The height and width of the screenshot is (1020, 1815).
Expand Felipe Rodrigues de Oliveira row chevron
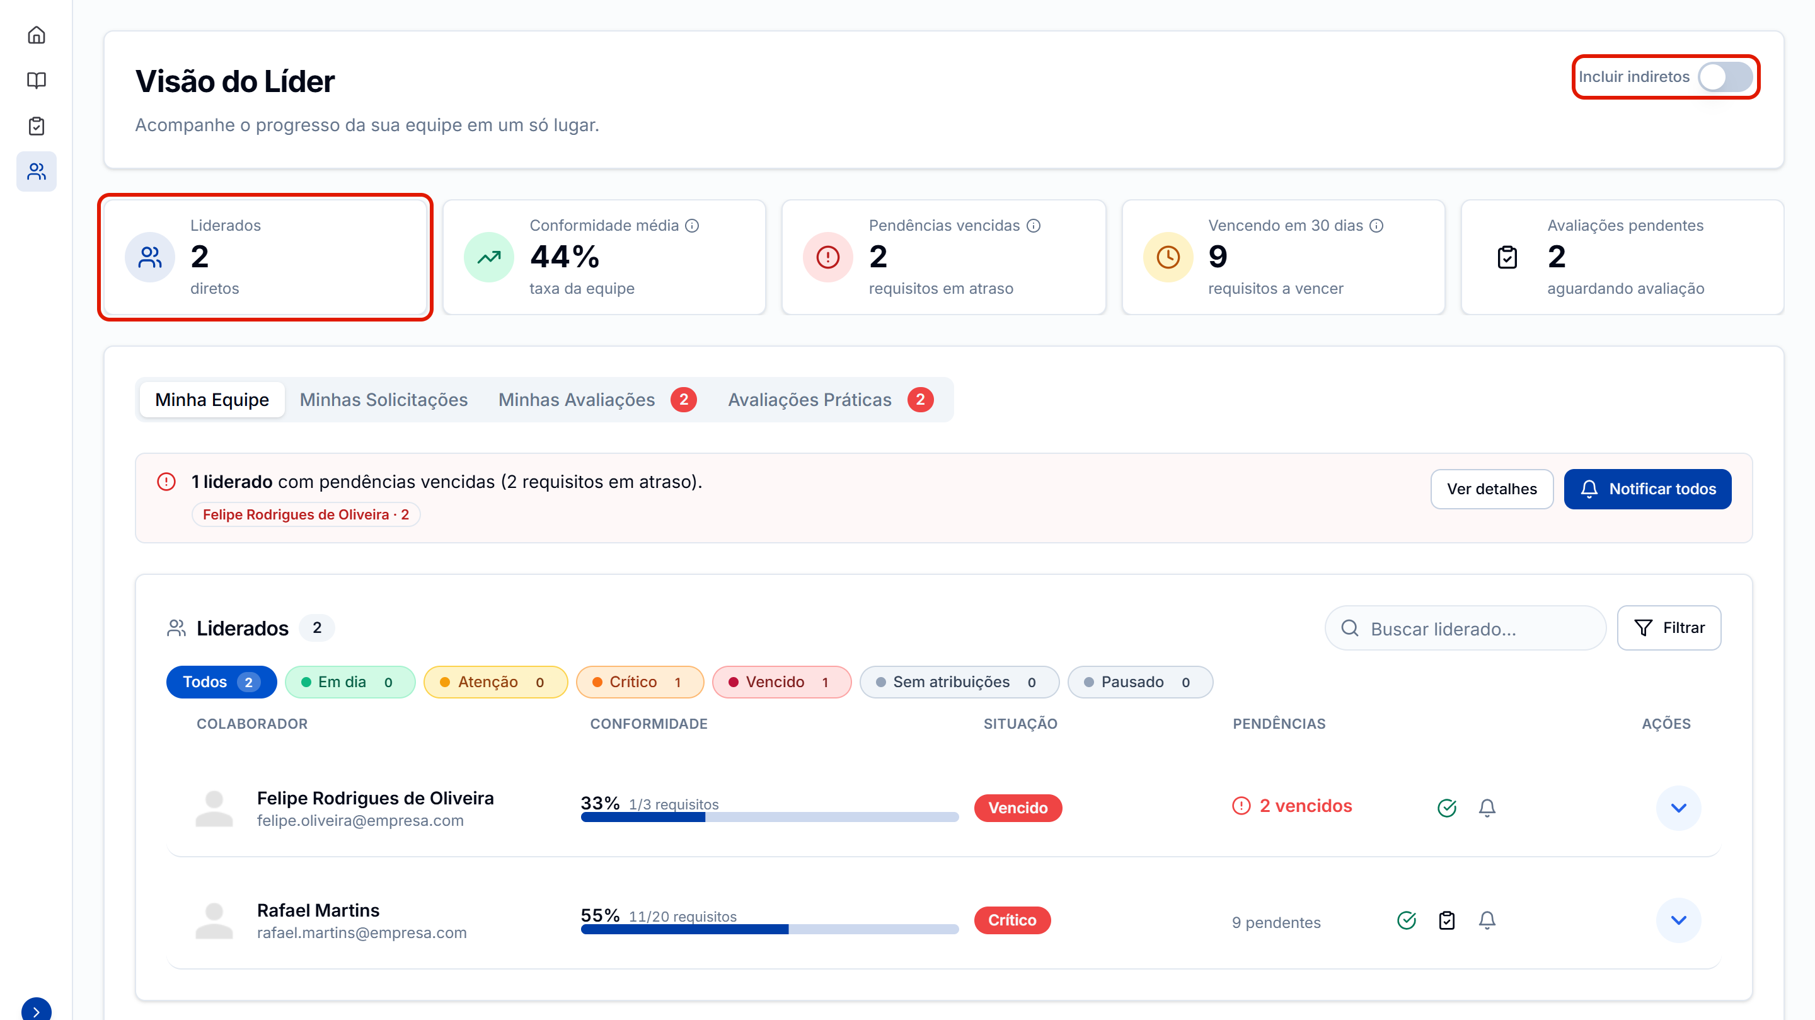1678,808
